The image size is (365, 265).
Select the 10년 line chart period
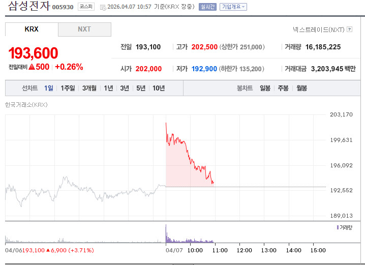[x=159, y=88]
